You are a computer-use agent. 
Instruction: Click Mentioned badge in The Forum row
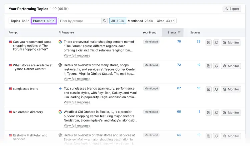[x=151, y=41]
